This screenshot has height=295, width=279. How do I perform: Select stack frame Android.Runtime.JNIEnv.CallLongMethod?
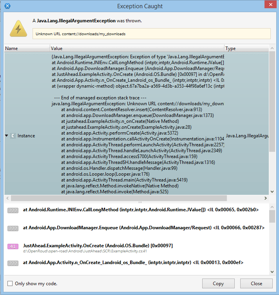(141, 210)
